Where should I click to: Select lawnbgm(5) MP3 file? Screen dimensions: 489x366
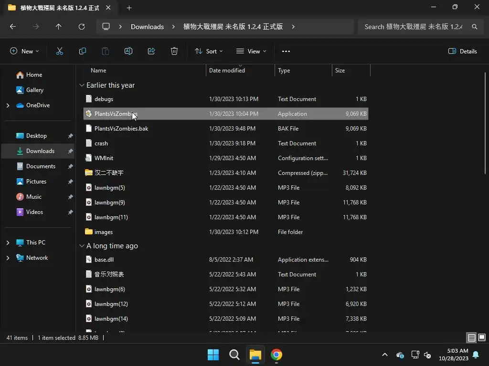[226, 188]
